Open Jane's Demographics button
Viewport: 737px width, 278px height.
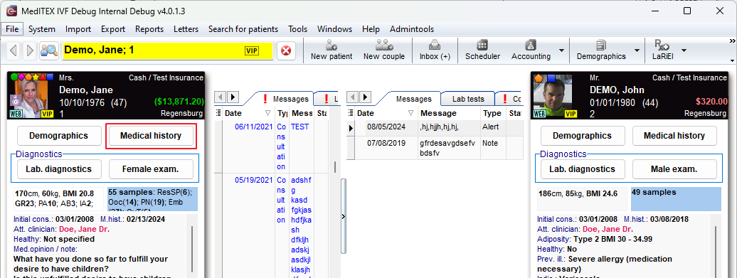[59, 136]
